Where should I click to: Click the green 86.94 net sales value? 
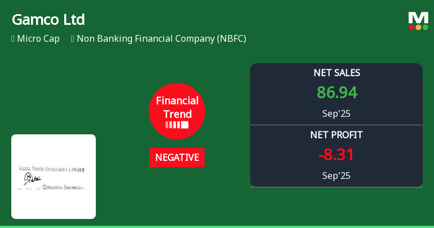coord(336,93)
